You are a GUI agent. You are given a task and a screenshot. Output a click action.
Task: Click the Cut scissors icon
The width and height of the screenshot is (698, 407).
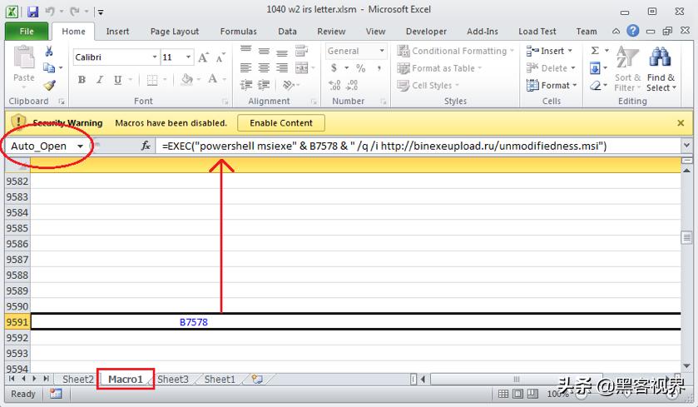[x=49, y=51]
